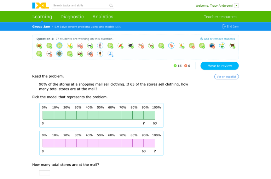Open the Welcome Tracy Anderson account dropdown
This screenshot has height=179, width=271.
click(236, 6)
